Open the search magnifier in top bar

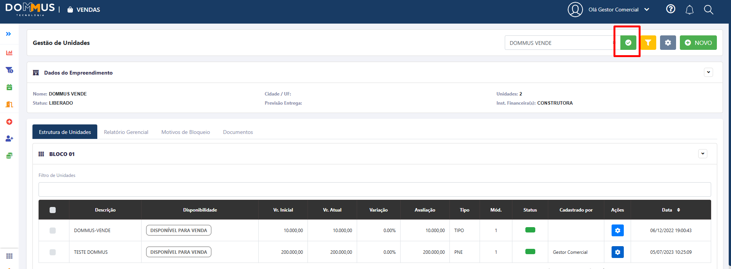[x=708, y=10]
